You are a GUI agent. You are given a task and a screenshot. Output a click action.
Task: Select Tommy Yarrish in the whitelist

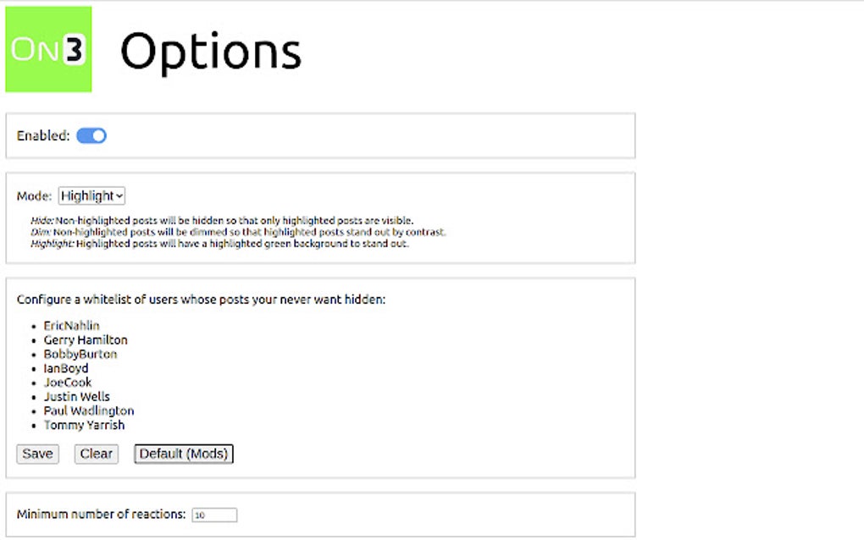84,425
